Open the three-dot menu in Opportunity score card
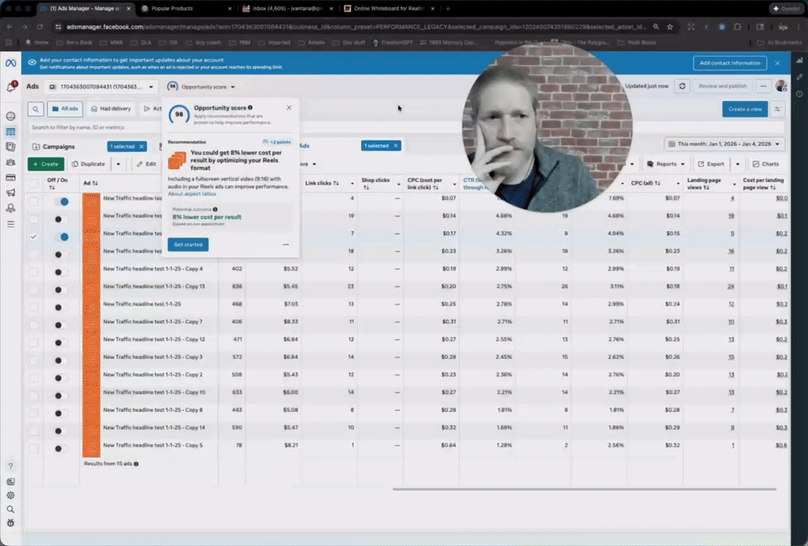This screenshot has height=546, width=808. tap(286, 245)
